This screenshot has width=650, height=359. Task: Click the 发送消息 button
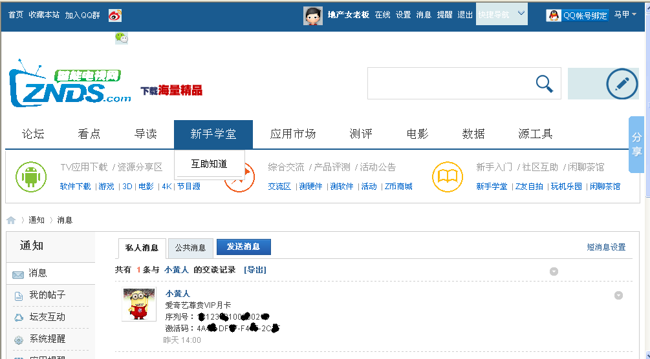(x=244, y=247)
